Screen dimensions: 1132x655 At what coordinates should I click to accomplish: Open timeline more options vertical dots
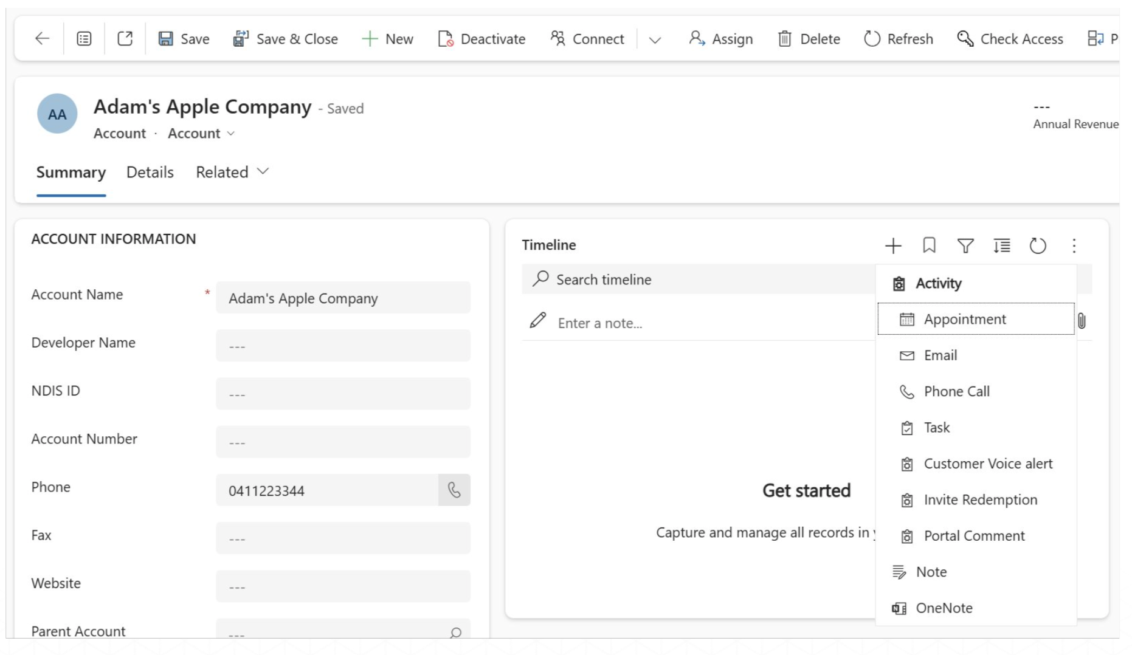[1074, 245]
